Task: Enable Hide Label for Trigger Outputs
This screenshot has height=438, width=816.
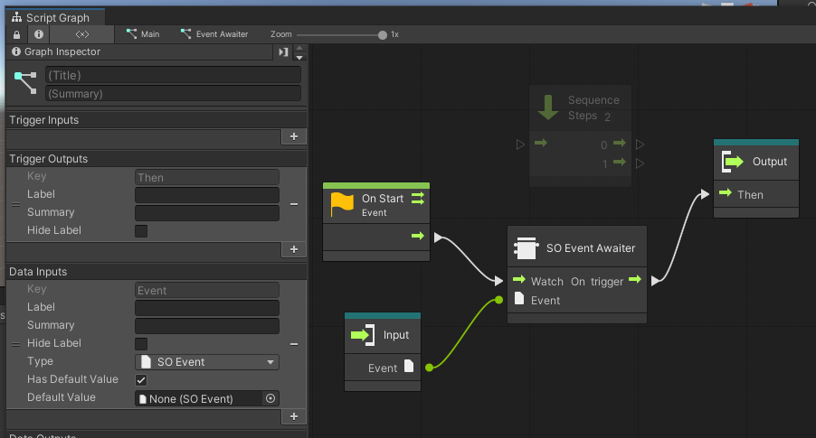Action: point(141,230)
